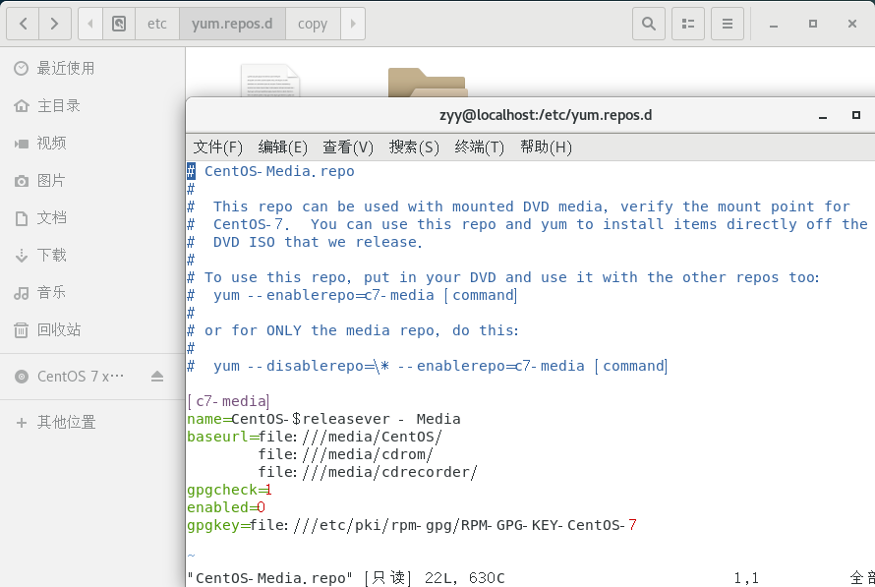Viewport: 875px width, 587px height.
Task: Toggle list view in file manager
Action: point(688,24)
